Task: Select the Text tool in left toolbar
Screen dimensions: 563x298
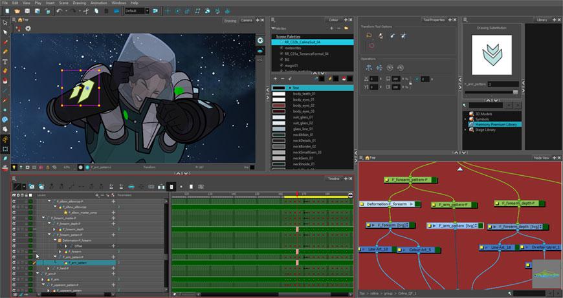Action: pos(5,61)
